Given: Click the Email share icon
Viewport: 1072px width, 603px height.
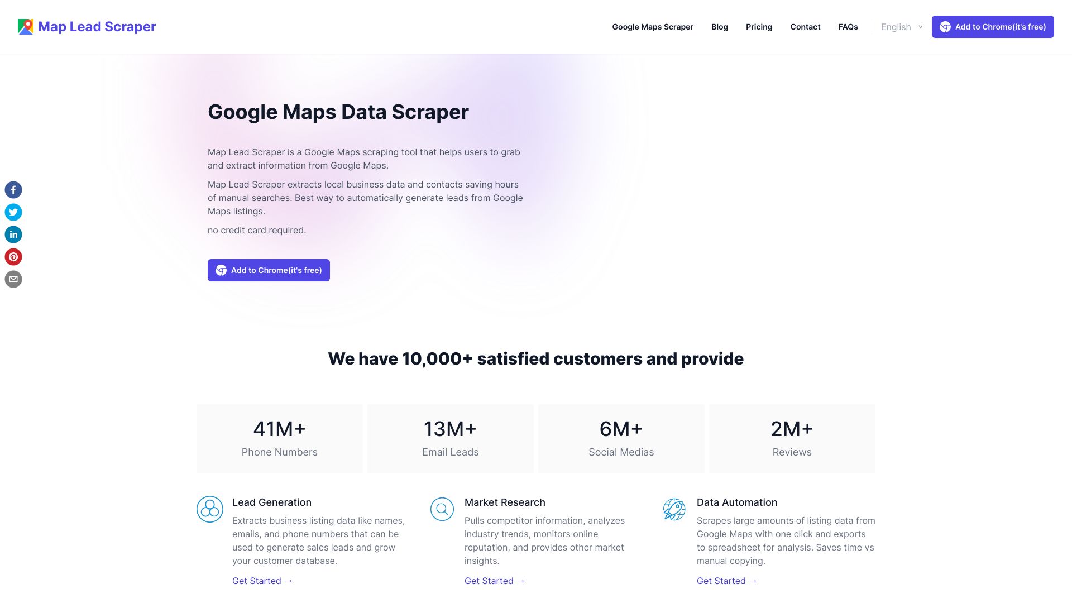Looking at the screenshot, I should 12,279.
